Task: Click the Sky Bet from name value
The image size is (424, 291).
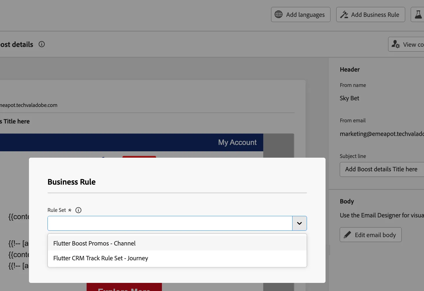Action: pyautogui.click(x=349, y=98)
